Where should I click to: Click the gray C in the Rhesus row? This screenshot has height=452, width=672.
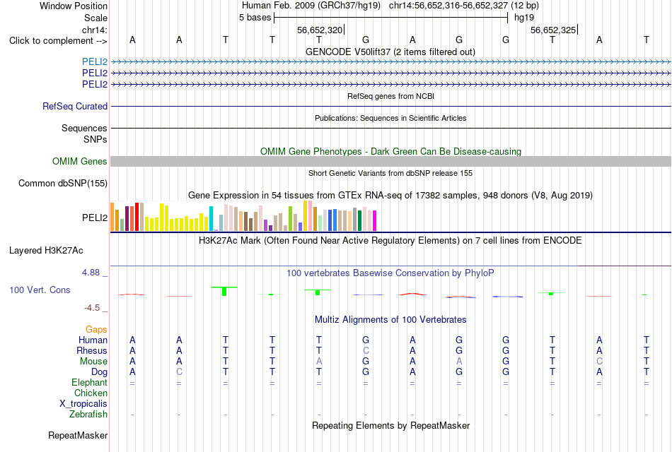click(x=366, y=350)
